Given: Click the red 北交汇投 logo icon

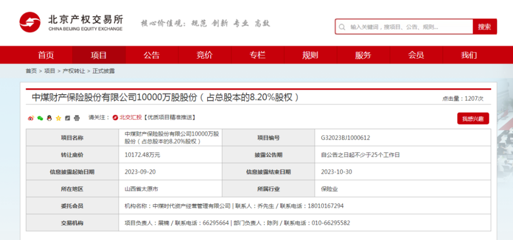Looking at the screenshot, I should [115, 118].
